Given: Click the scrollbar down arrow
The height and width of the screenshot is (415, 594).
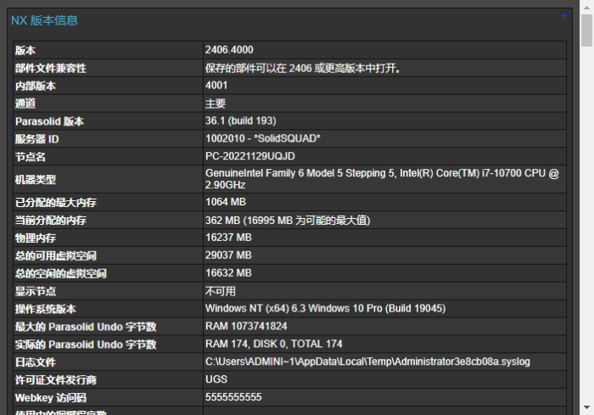Looking at the screenshot, I should 586,408.
